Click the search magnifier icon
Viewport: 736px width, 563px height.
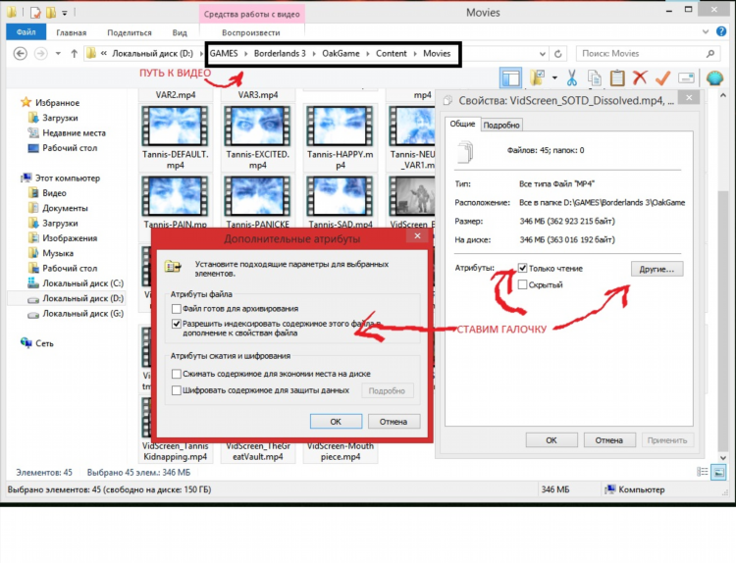tap(710, 54)
